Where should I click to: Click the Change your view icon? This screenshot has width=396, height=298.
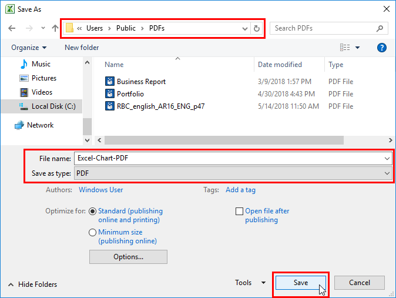click(345, 48)
